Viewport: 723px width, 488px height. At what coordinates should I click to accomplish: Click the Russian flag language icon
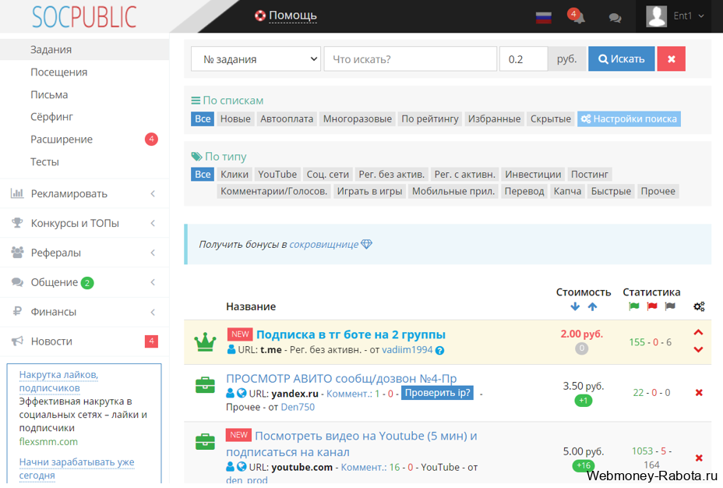coord(544,17)
